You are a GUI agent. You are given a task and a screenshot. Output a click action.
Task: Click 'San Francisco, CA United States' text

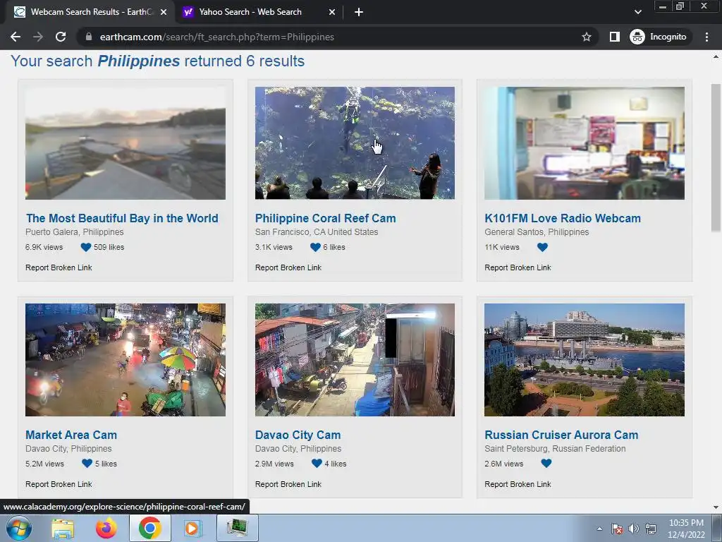[x=317, y=231]
